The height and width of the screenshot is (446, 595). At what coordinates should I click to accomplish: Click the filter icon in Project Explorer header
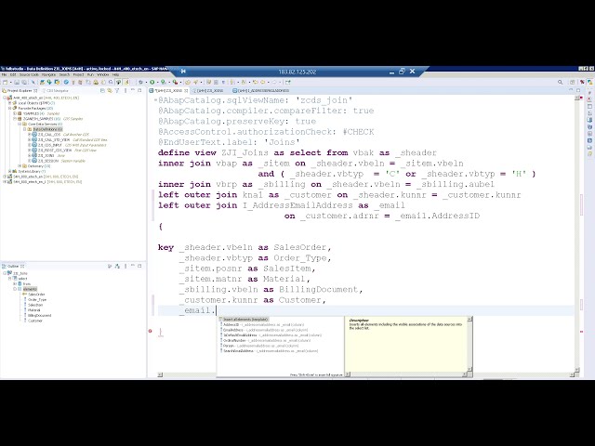(x=117, y=91)
